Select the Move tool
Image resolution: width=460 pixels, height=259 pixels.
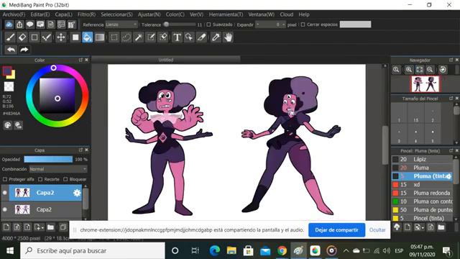pos(60,37)
